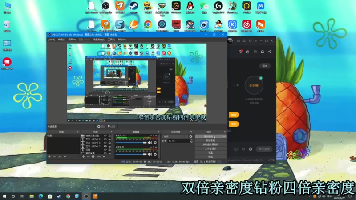Open the Logitech G HUB desktop shortcut
This screenshot has height=200, width=356.
(x=218, y=7)
